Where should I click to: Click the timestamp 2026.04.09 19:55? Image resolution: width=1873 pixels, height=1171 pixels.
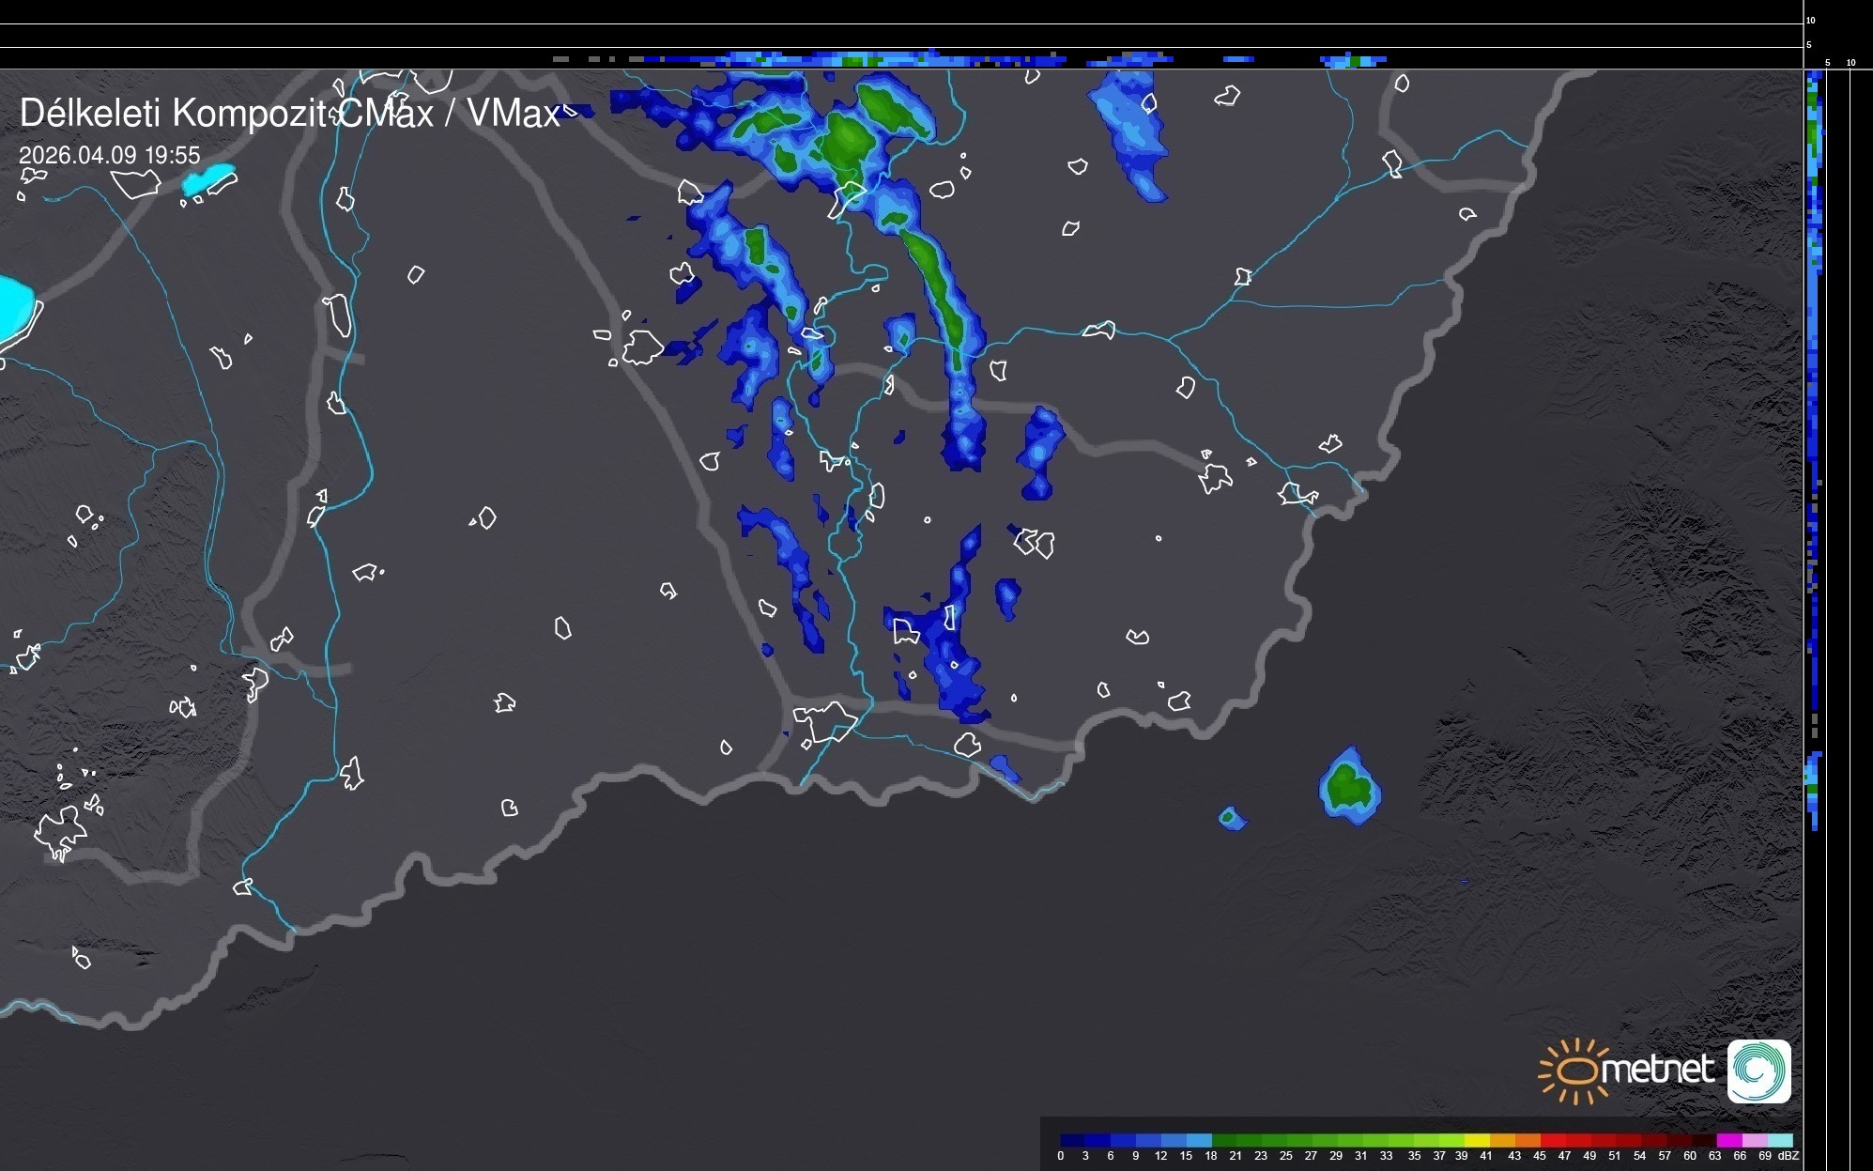tap(110, 155)
